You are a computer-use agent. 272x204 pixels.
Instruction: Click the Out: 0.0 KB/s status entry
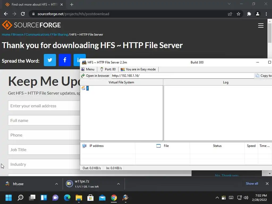tap(92, 168)
